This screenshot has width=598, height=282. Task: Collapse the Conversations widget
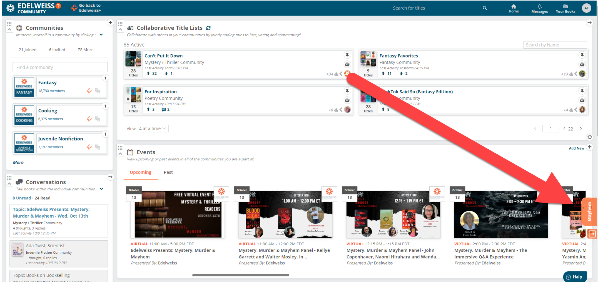9,183
